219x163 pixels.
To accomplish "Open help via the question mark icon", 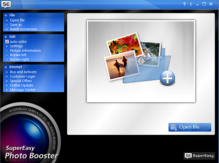I will 184,4.
